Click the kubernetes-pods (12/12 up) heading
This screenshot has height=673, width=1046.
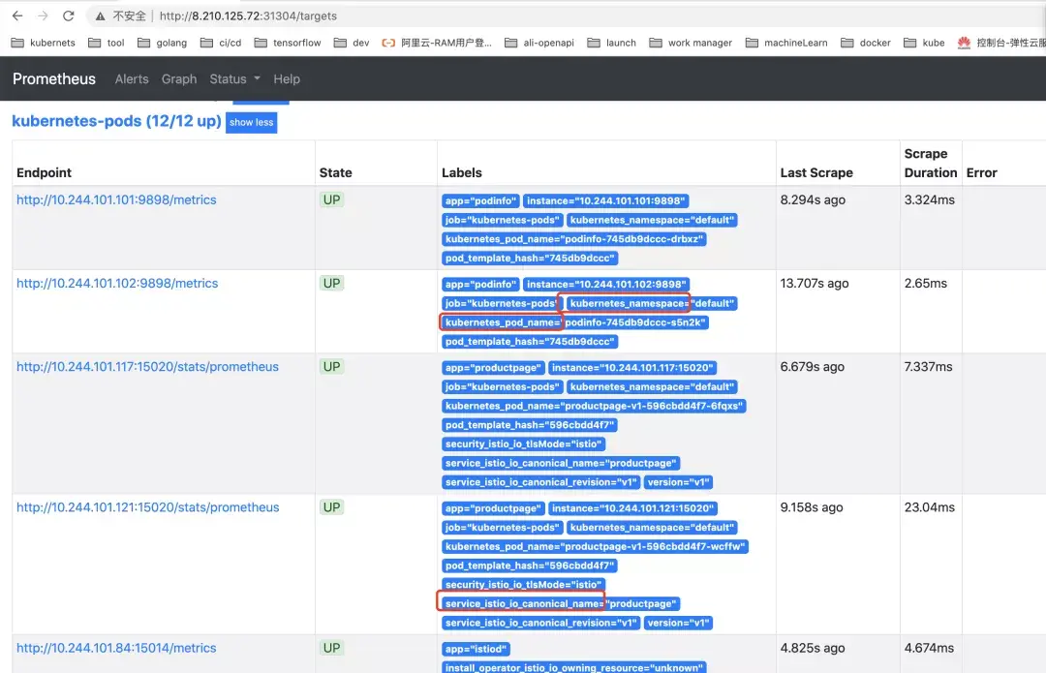click(117, 121)
